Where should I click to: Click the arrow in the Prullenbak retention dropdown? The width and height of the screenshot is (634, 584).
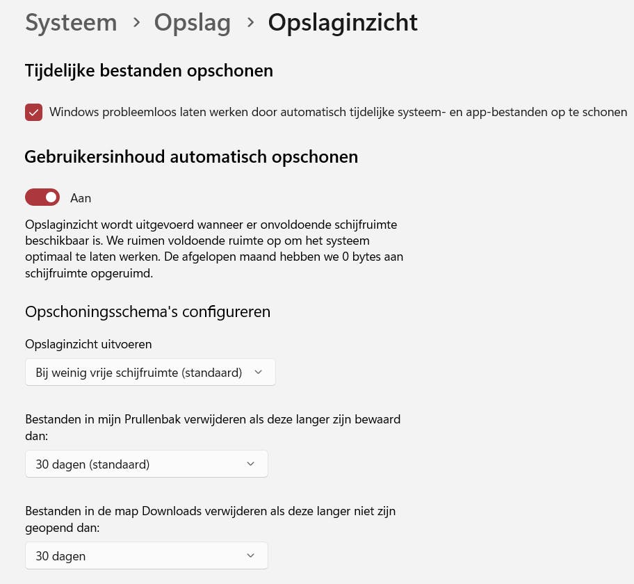coord(251,464)
